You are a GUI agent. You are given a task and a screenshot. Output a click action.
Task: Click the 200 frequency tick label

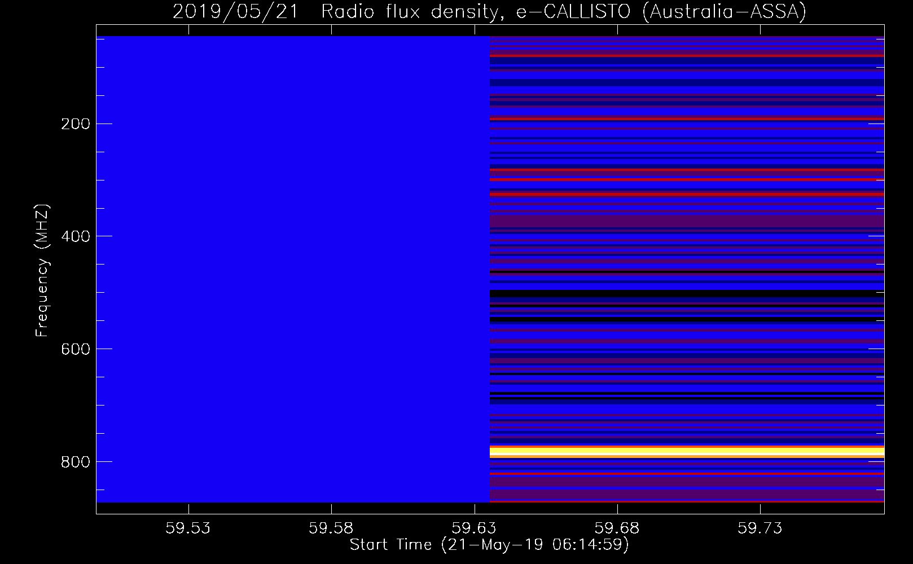pos(76,124)
